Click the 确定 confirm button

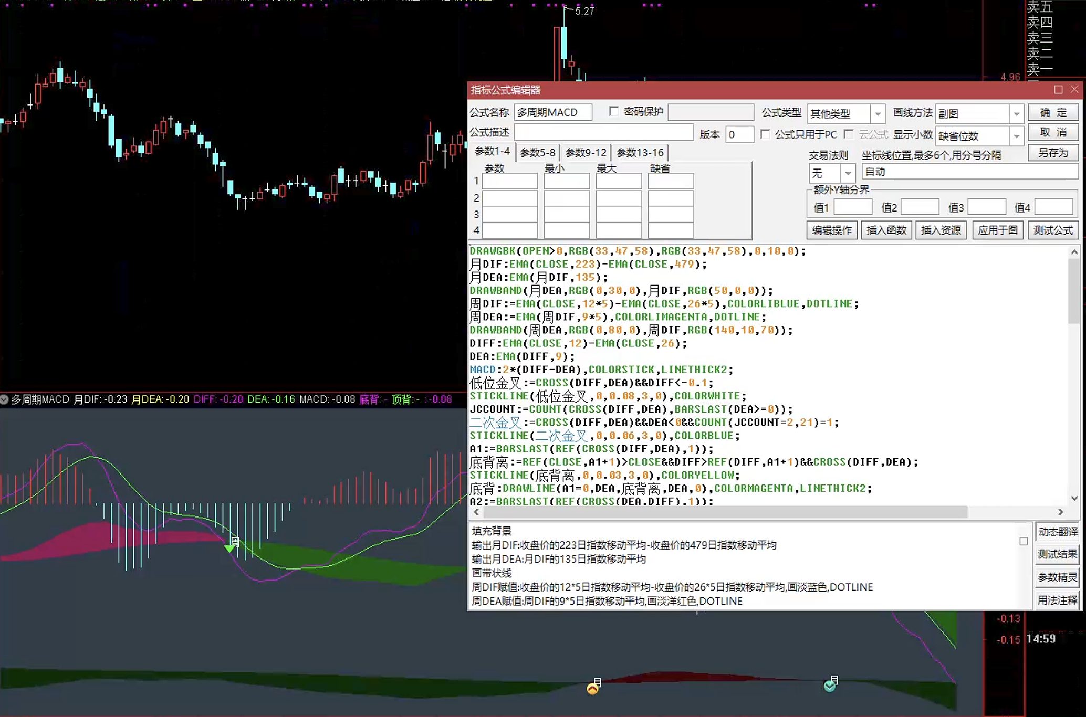click(1053, 112)
